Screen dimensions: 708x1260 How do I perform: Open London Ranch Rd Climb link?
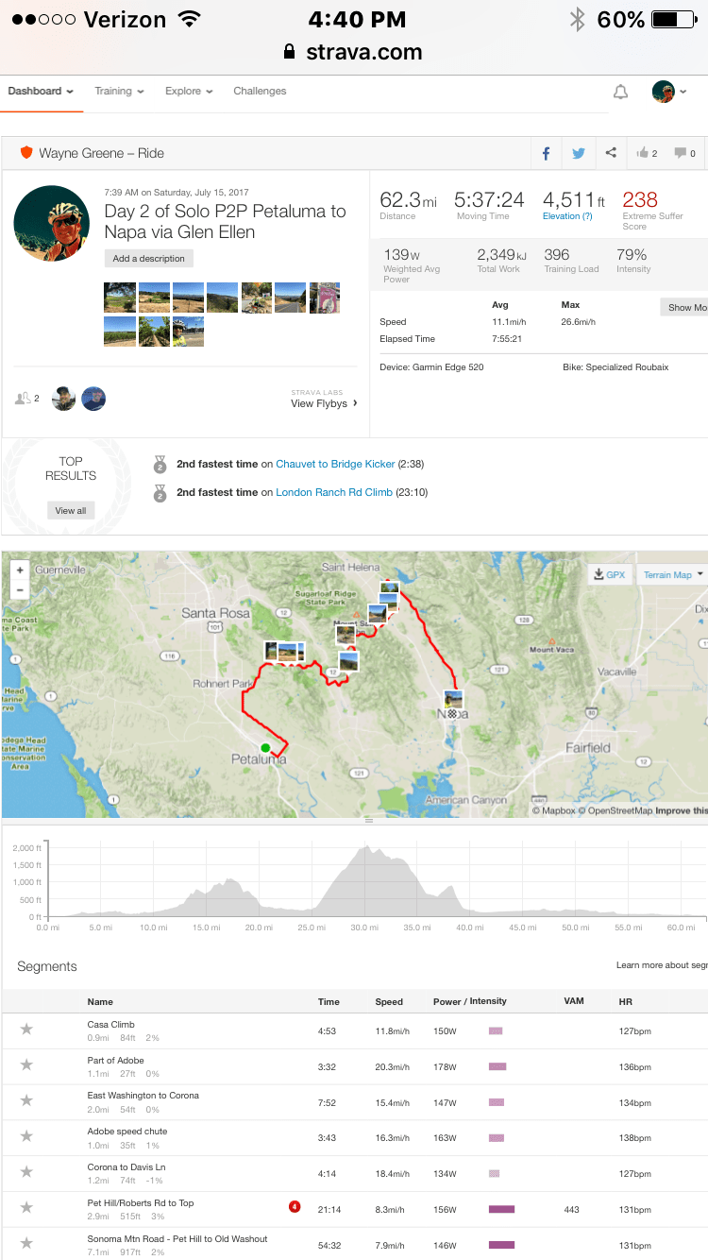[334, 492]
